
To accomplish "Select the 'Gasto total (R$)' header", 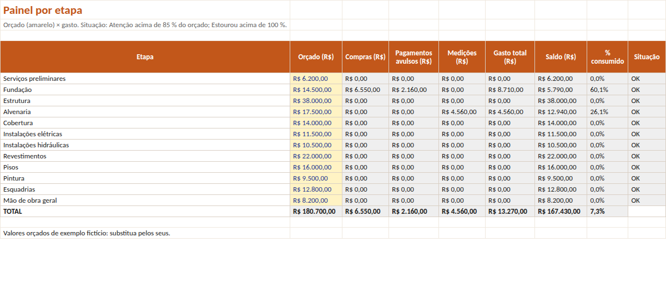I will [510, 56].
